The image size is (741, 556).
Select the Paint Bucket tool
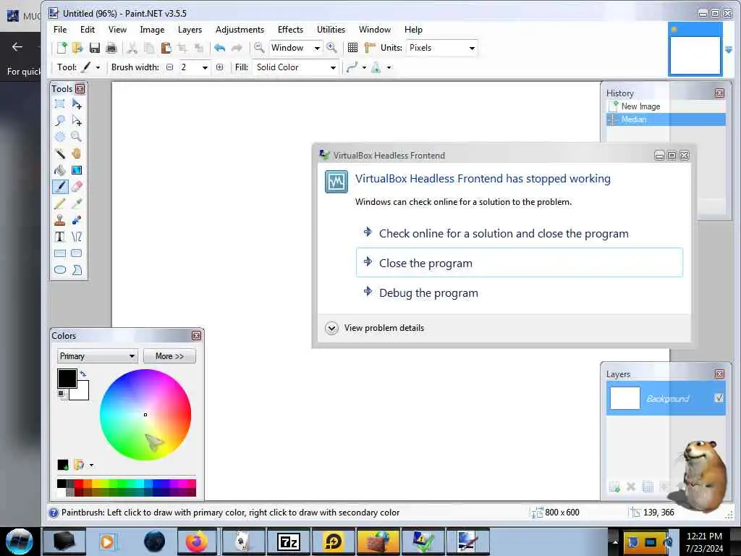point(60,170)
